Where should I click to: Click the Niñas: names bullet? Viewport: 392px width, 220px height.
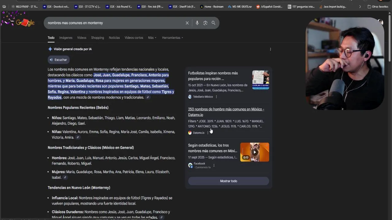[x=113, y=134]
